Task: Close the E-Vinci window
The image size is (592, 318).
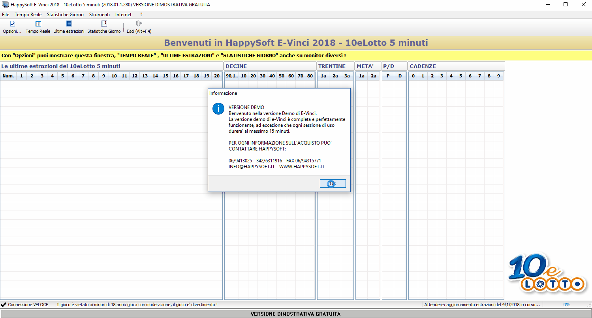Action: [583, 5]
